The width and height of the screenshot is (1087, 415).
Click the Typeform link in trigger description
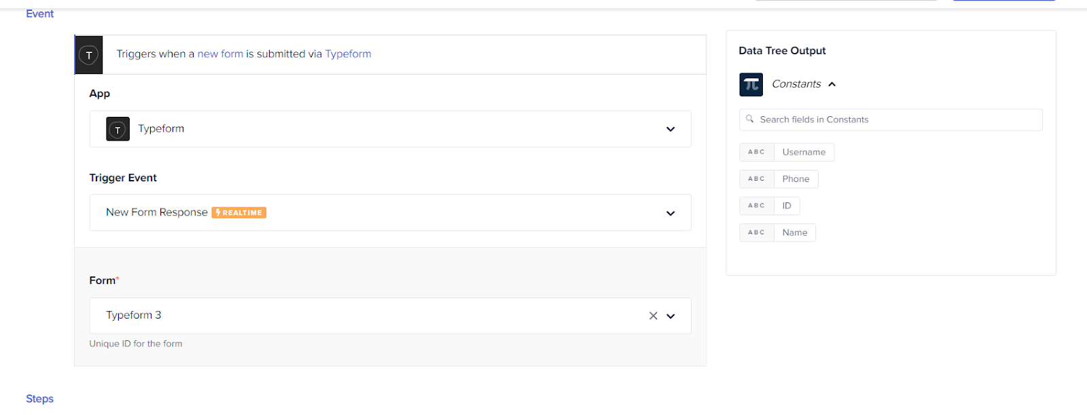(348, 54)
